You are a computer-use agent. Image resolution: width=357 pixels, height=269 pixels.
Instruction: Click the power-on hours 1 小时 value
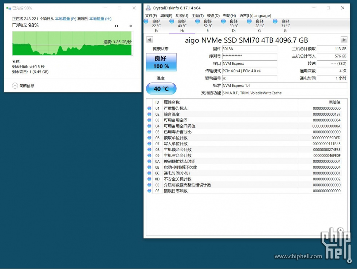coord(332,78)
